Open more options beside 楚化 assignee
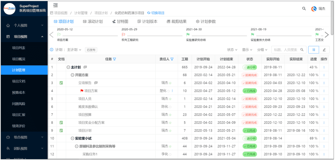The height and width of the screenshot is (160, 335). click(172, 91)
